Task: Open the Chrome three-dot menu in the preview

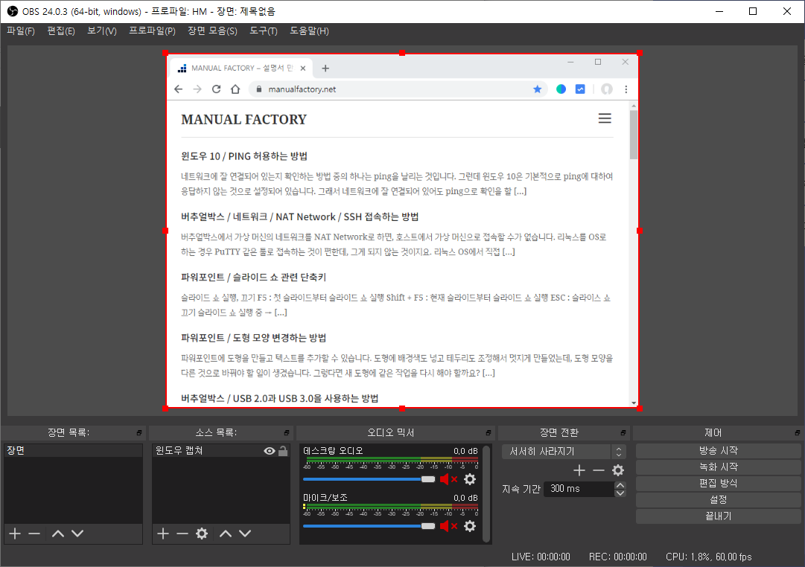Action: pos(626,89)
